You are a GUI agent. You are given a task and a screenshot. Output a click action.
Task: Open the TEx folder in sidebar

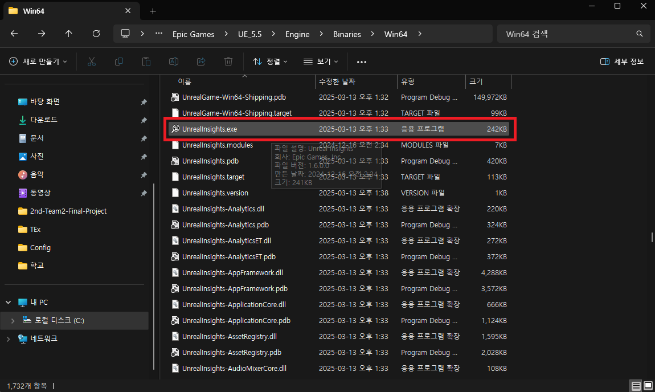point(35,230)
